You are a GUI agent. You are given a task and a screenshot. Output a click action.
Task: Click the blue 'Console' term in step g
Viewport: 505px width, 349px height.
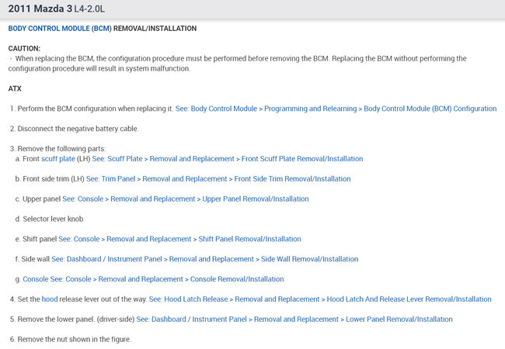[36, 279]
